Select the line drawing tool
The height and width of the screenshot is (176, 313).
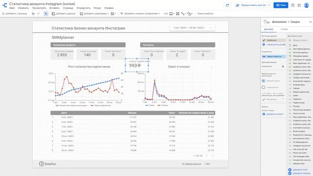[183, 14]
